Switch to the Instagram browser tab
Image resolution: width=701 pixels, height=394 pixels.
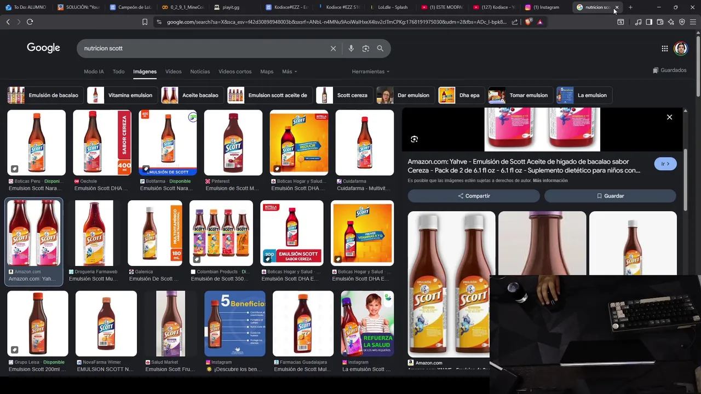tap(545, 7)
